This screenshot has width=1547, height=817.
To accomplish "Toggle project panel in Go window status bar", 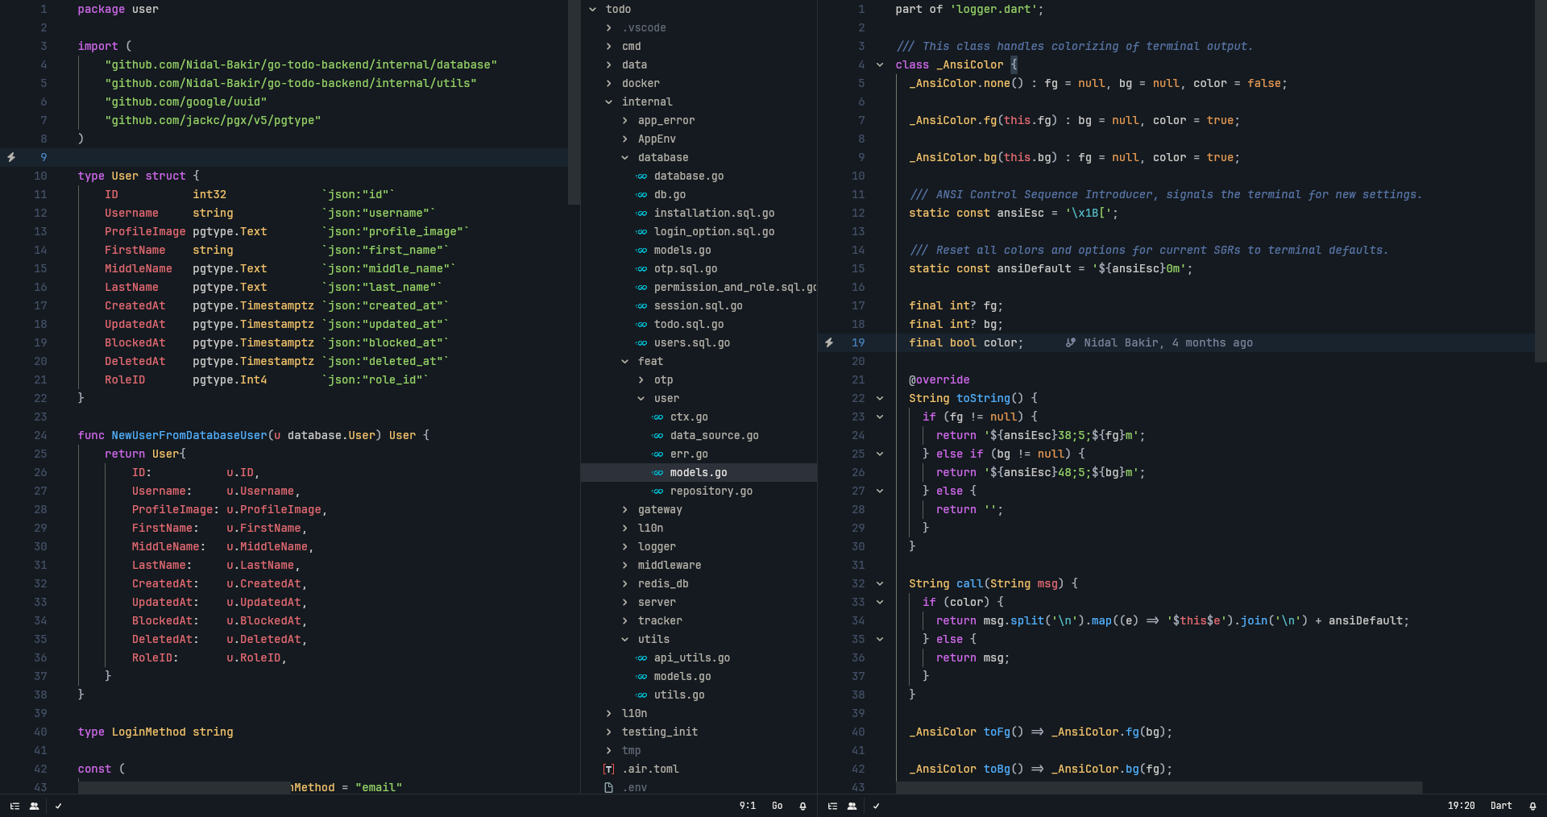I will click(x=15, y=806).
